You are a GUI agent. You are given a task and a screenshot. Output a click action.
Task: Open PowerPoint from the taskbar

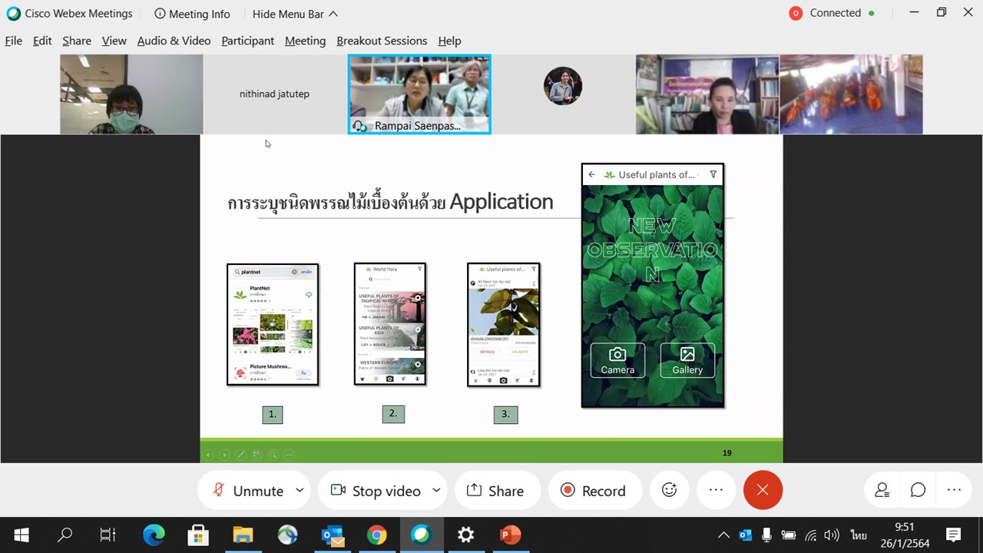tap(510, 535)
